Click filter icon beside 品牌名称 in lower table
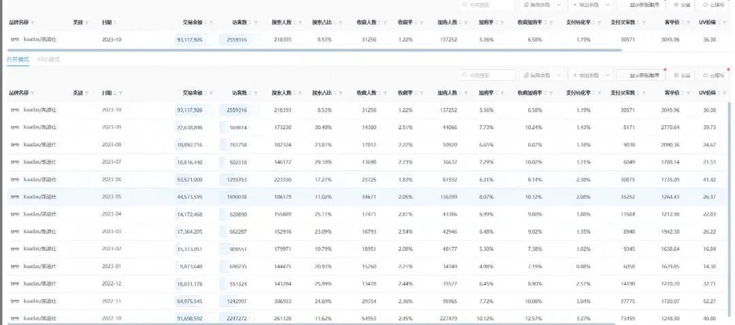The height and width of the screenshot is (325, 735). tap(33, 93)
